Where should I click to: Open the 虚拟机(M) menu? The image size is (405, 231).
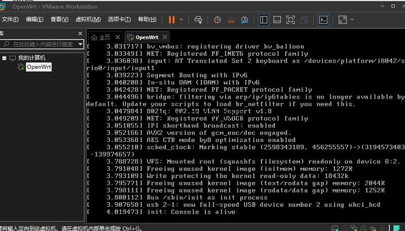[88, 19]
